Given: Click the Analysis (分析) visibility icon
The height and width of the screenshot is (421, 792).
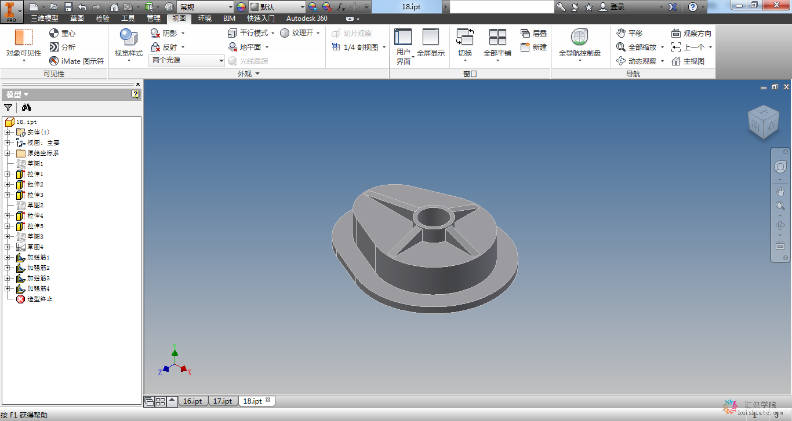Looking at the screenshot, I should pyautogui.click(x=54, y=47).
